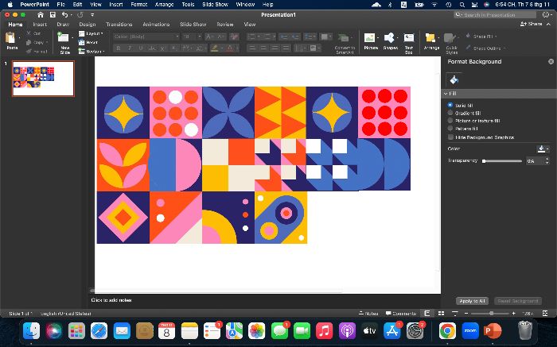557x347 pixels.
Task: Switch to the Transitions tab
Action: click(119, 25)
